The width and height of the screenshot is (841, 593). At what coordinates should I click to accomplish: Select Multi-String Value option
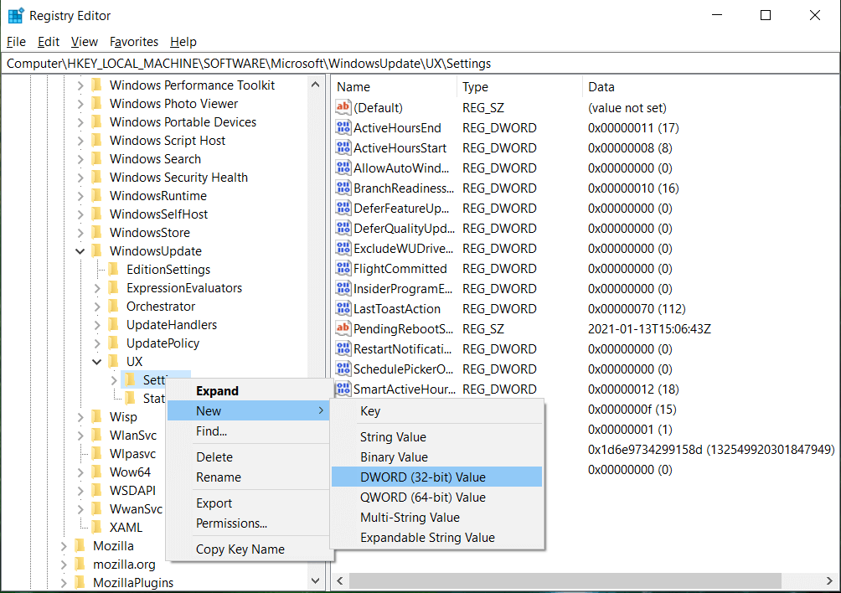(436, 518)
